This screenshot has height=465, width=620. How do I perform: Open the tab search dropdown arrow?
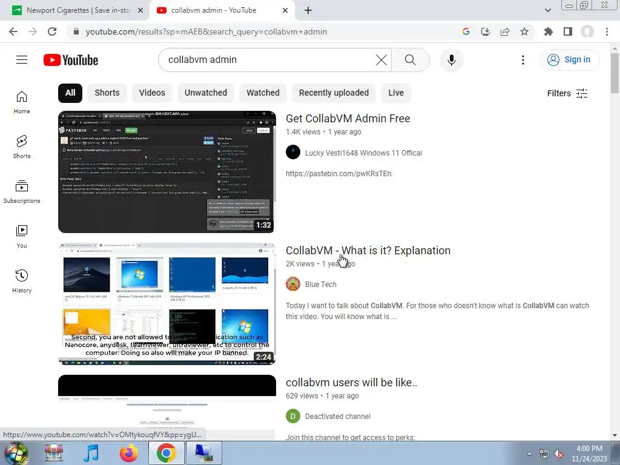click(547, 10)
